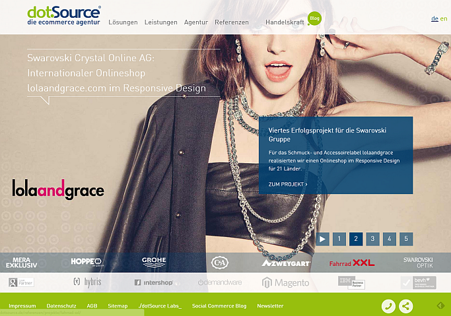
Task: Play the slideshow
Action: click(322, 239)
